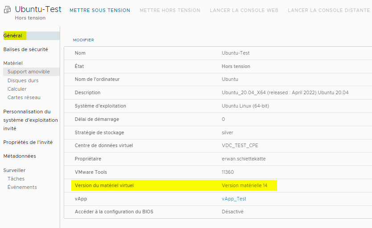Viewport: 372px width, 228px height.
Task: Show Tâches under Surveiller
Action: pyautogui.click(x=16, y=179)
